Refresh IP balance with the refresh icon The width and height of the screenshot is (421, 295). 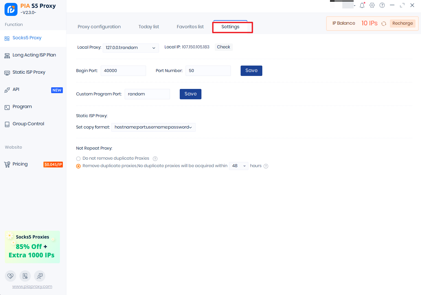click(384, 24)
